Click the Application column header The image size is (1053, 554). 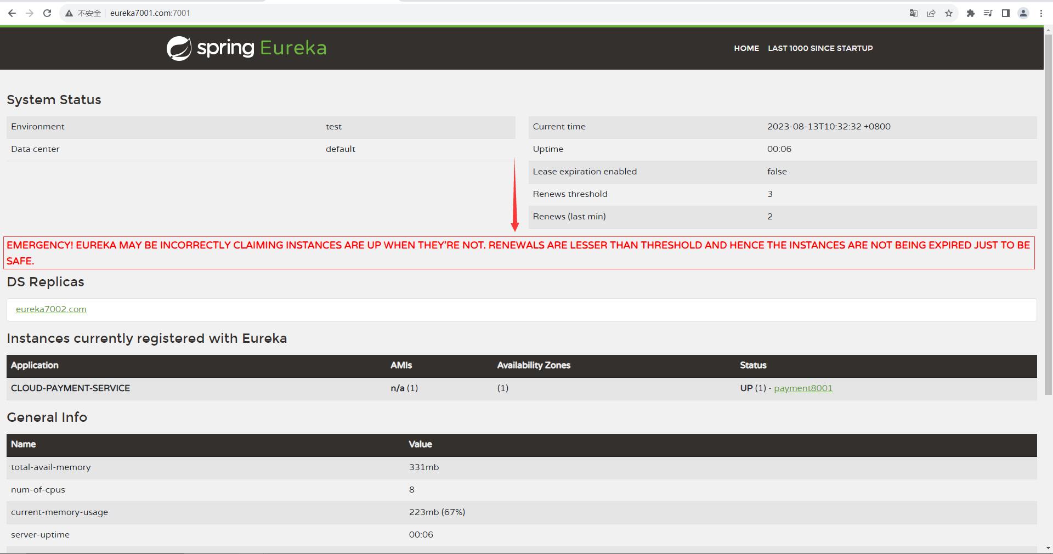pos(35,365)
